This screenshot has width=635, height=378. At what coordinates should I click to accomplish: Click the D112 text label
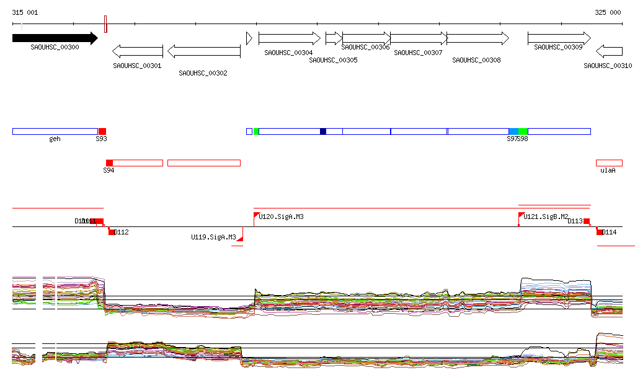(x=122, y=232)
